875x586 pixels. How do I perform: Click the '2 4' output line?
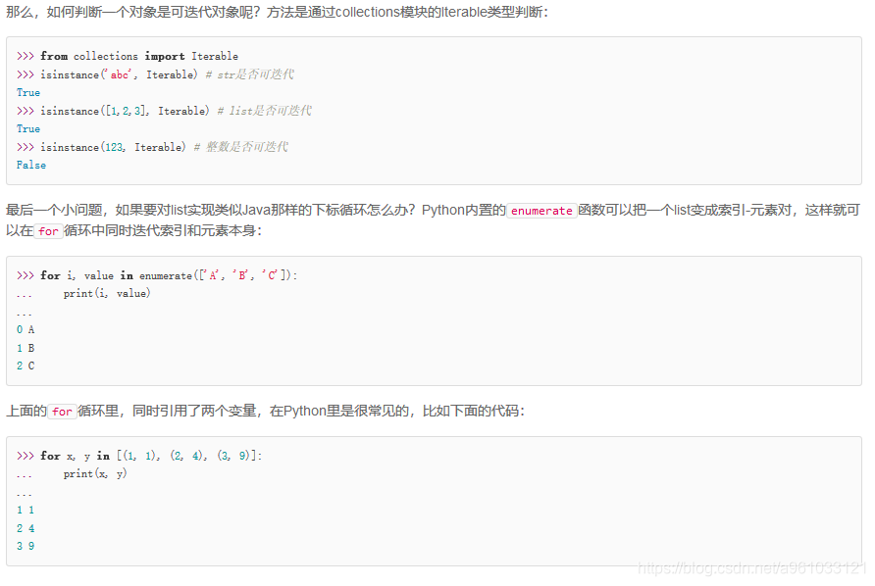click(x=26, y=528)
